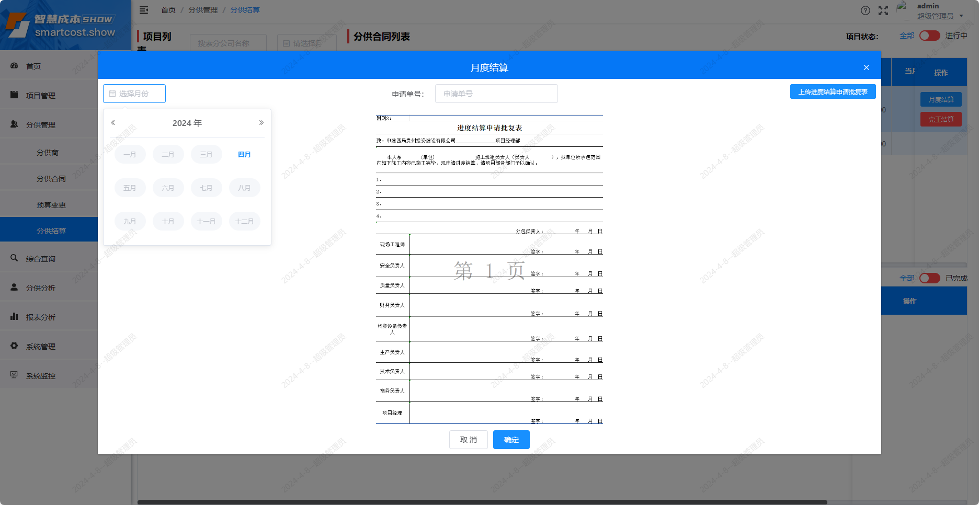Open the admin user dropdown

pos(940,11)
